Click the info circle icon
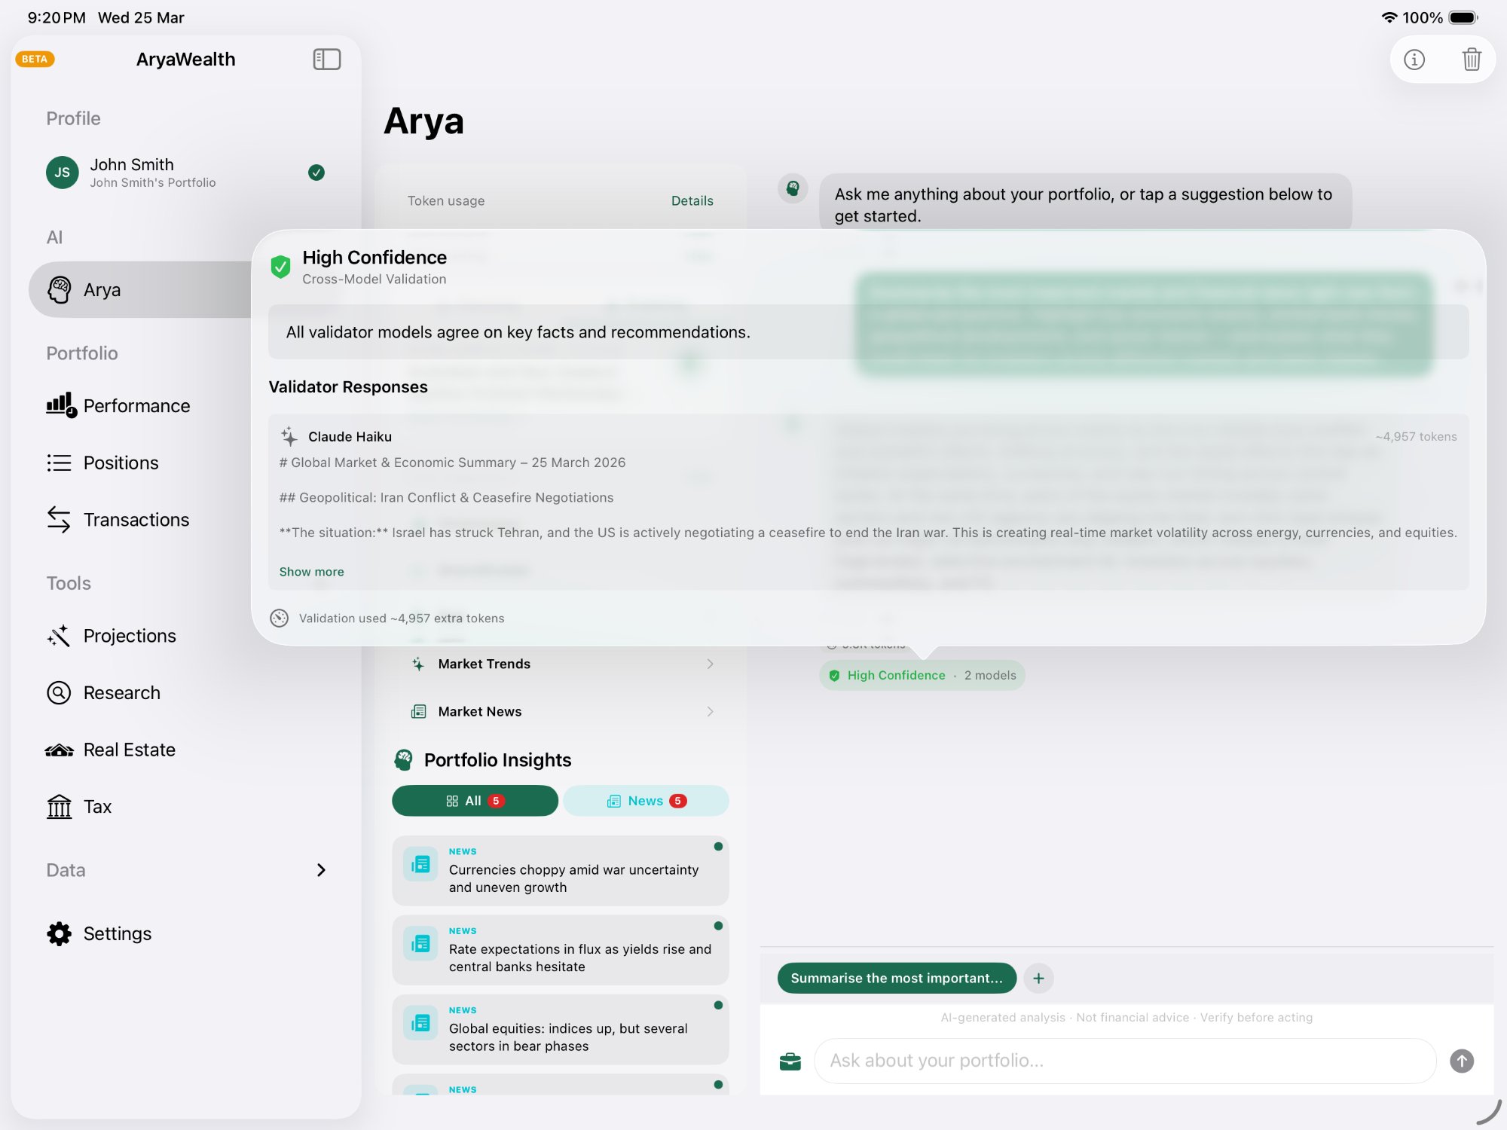 [1414, 59]
